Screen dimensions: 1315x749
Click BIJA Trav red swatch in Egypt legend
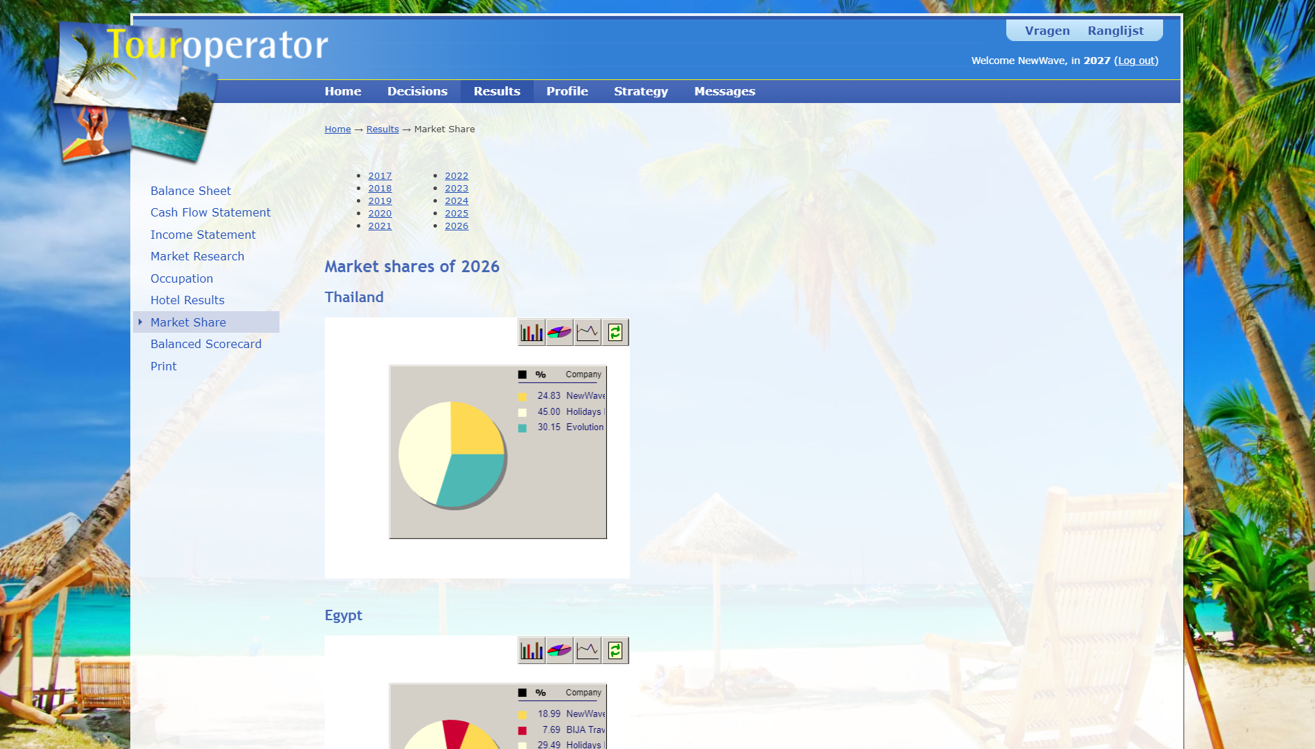522,730
